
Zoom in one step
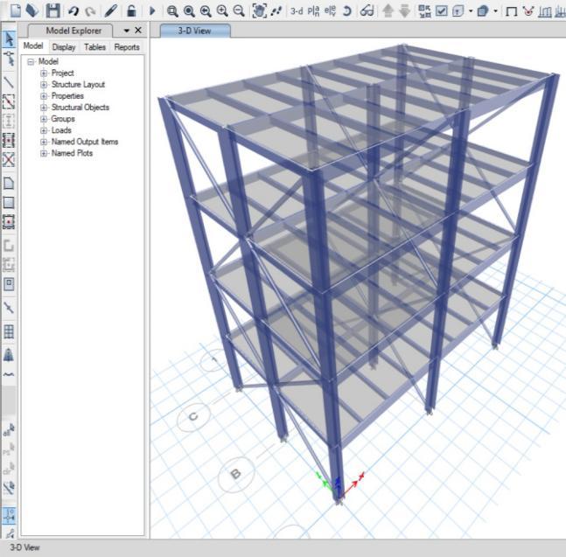click(x=222, y=11)
